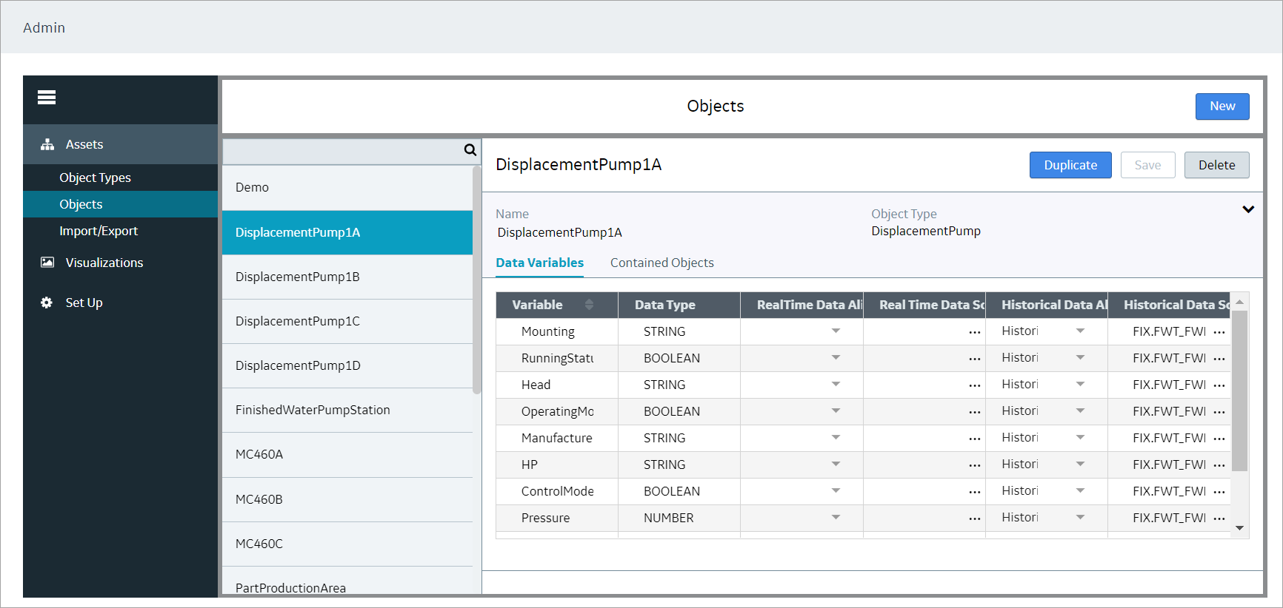Viewport: 1283px width, 608px height.
Task: Open RealTime Data Alias dropdown for Mounting
Action: tap(836, 331)
